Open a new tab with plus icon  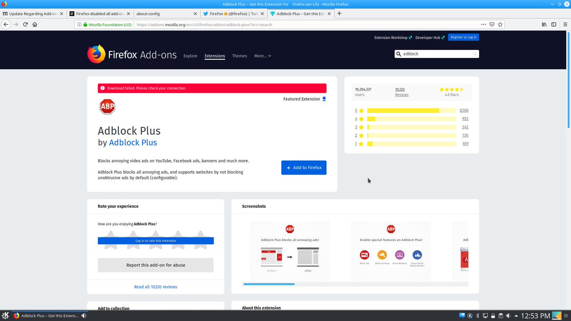click(x=339, y=13)
